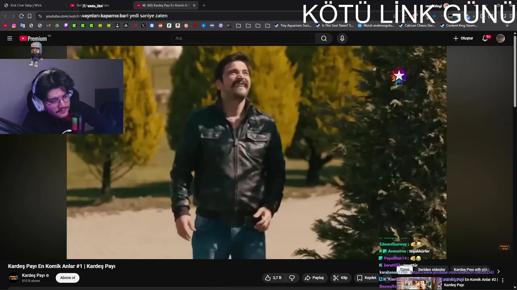Screen dimensions: 517x290
Task: Open the Kardeş Payı channel name link
Action: [33, 275]
